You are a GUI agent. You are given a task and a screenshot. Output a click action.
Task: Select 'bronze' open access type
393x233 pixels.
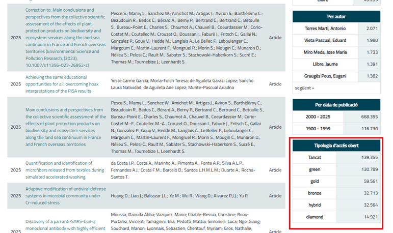(x=315, y=193)
